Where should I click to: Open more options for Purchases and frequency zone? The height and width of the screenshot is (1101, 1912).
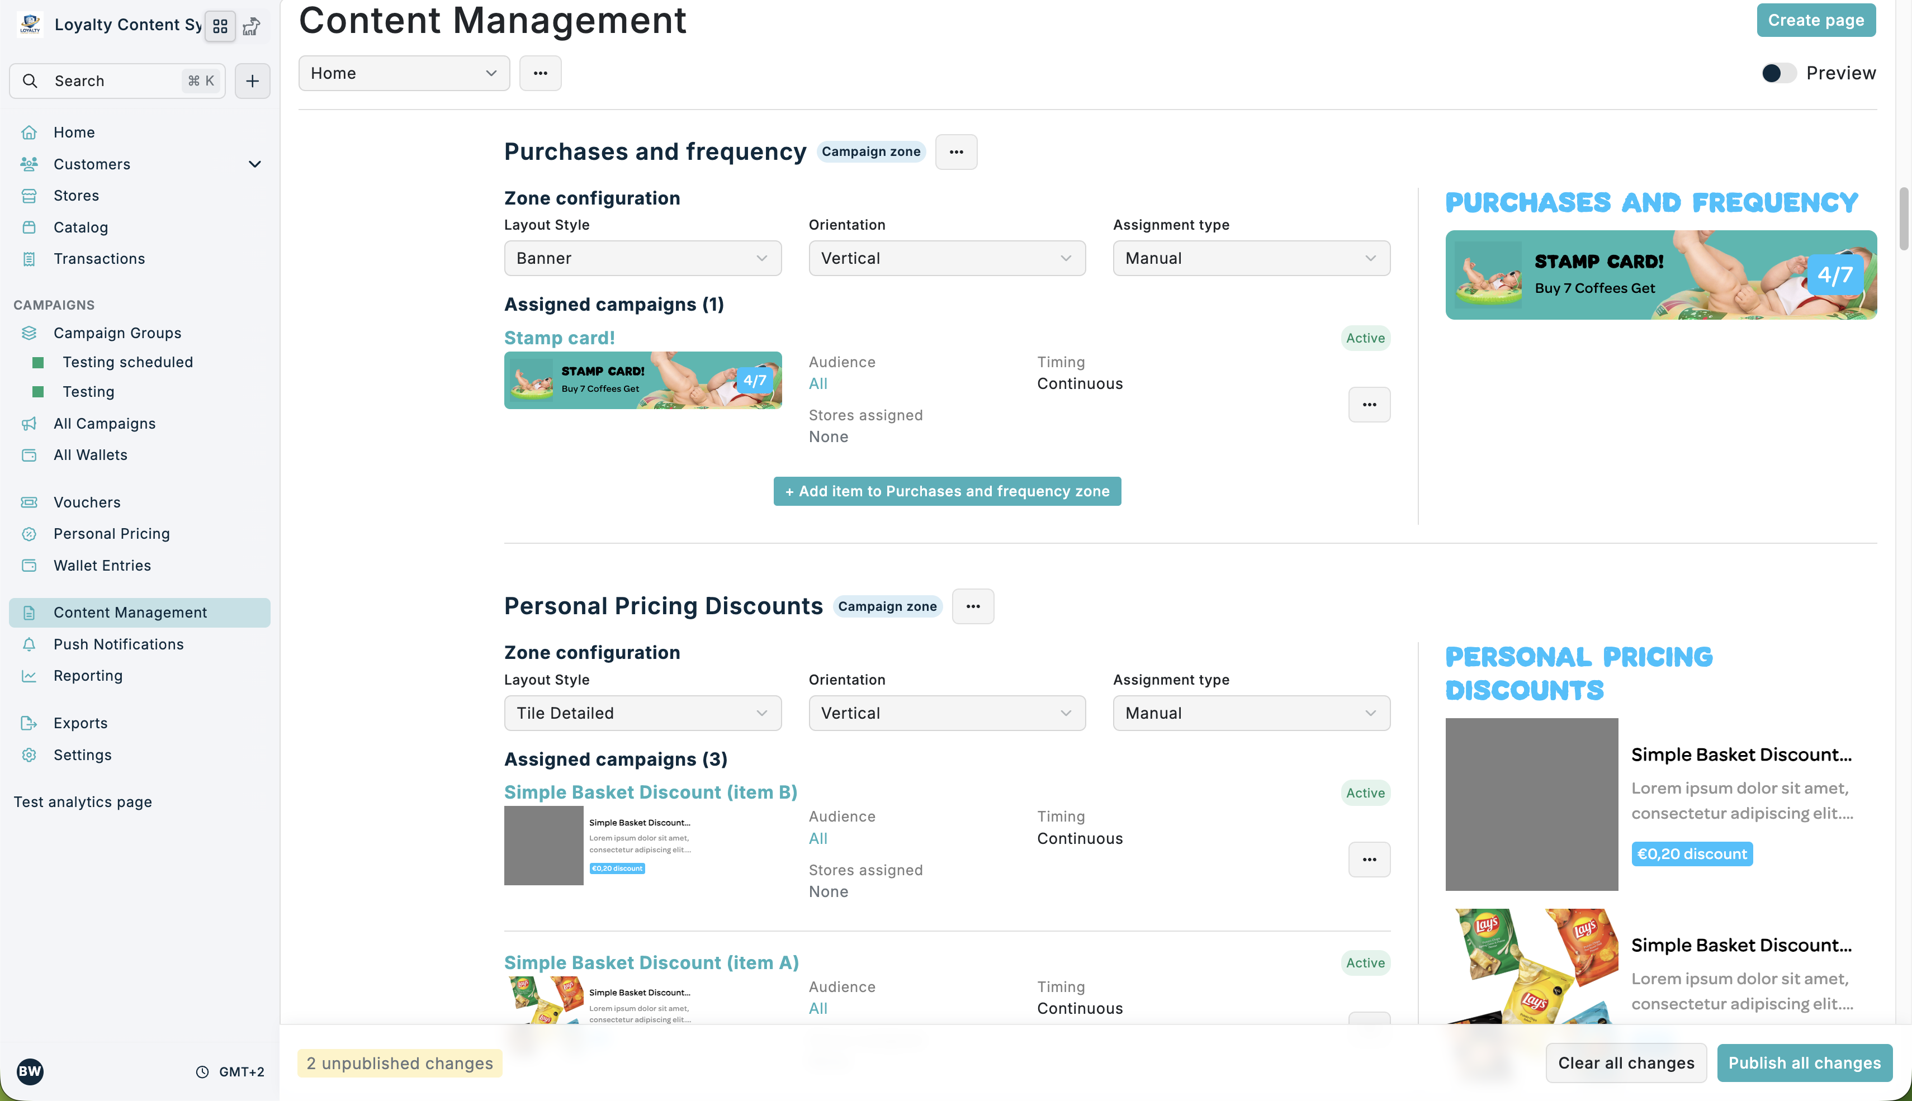coord(956,152)
